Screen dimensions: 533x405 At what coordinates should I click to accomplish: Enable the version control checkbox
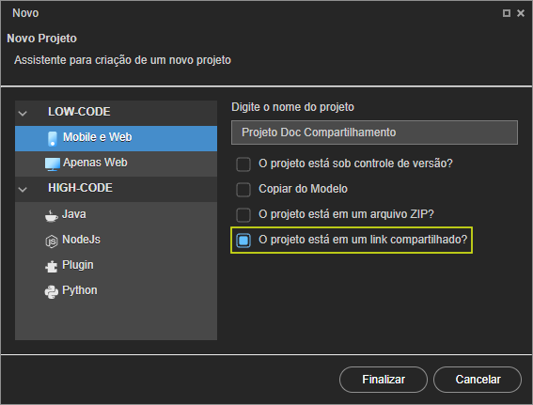(243, 164)
